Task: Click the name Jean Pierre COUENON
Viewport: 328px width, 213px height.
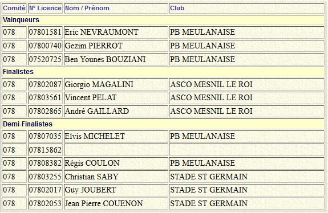Action: [x=104, y=203]
